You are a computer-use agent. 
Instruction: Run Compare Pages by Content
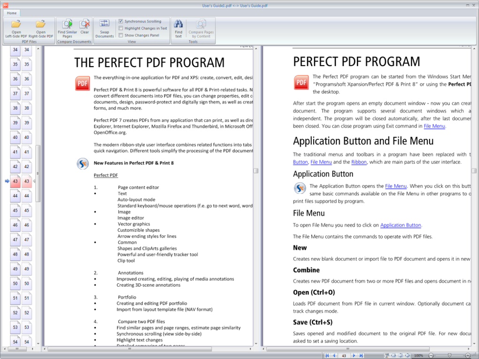[201, 29]
